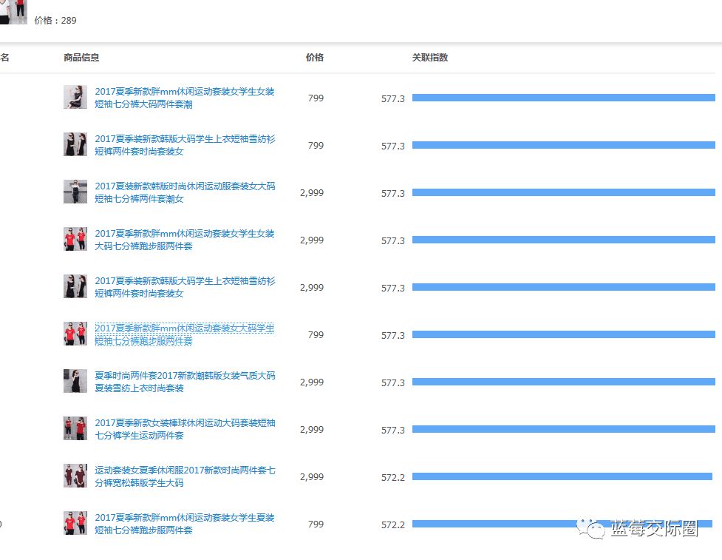The height and width of the screenshot is (560, 722).
Task: Open link 2017夏季新款胖mm休闲运动套装女学生女装 短袖七分裤大码两件套潮
Action: point(184,98)
